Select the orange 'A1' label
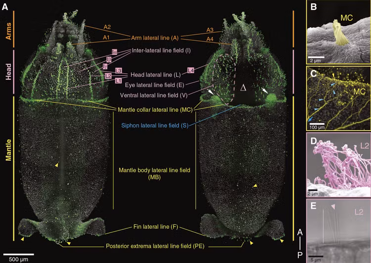 coord(106,38)
